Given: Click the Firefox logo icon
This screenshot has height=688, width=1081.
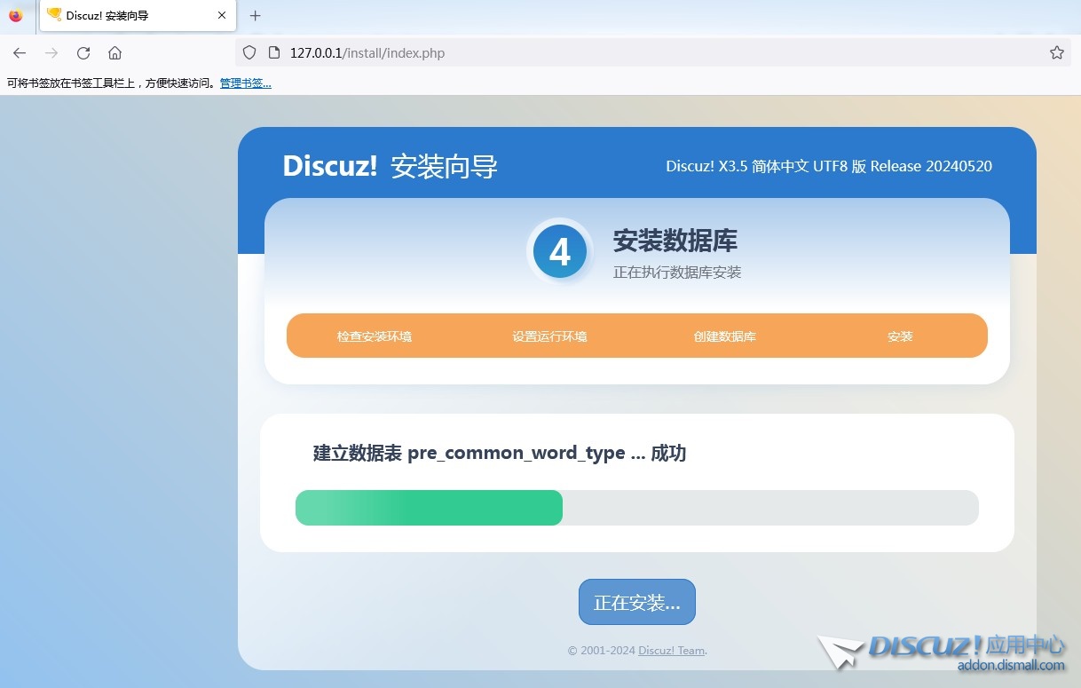Looking at the screenshot, I should click(15, 15).
